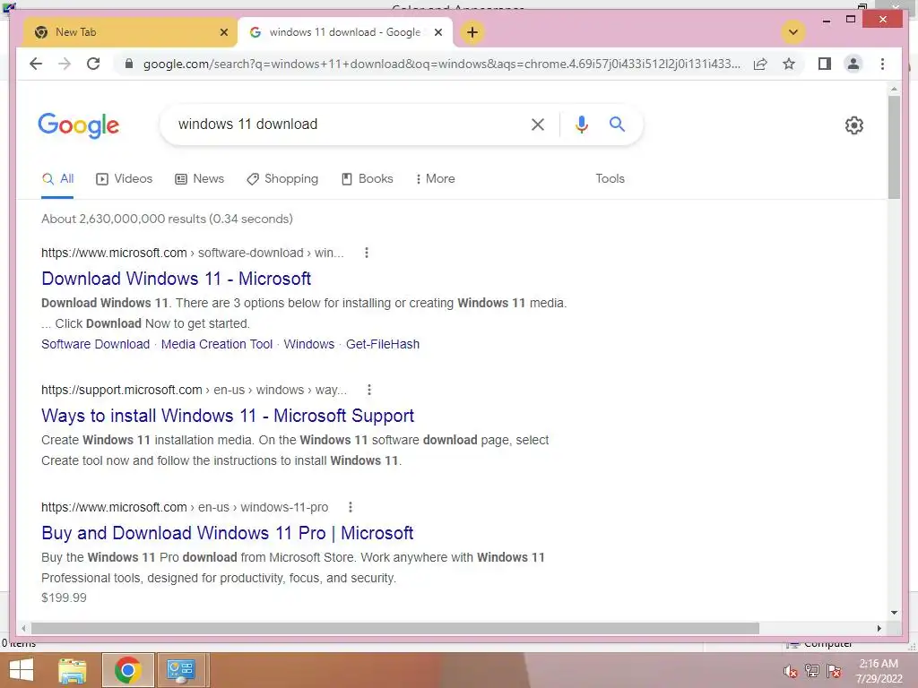Go back with the browser back arrow
Image resolution: width=918 pixels, height=688 pixels.
click(x=36, y=64)
